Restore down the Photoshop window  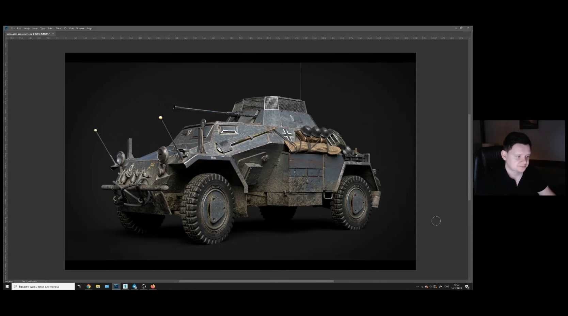[x=461, y=28]
